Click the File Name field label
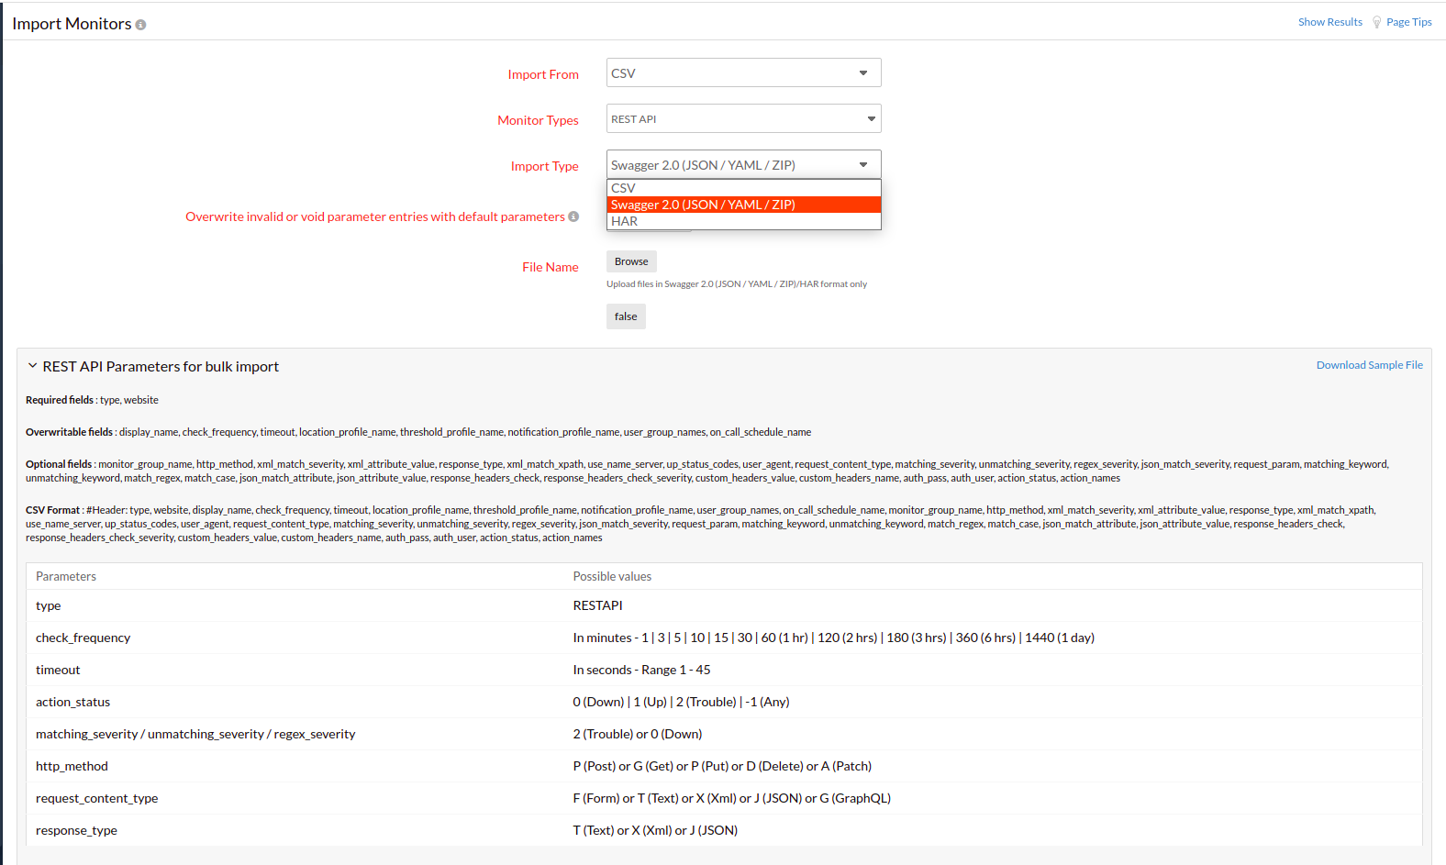This screenshot has width=1446, height=865. 550,267
